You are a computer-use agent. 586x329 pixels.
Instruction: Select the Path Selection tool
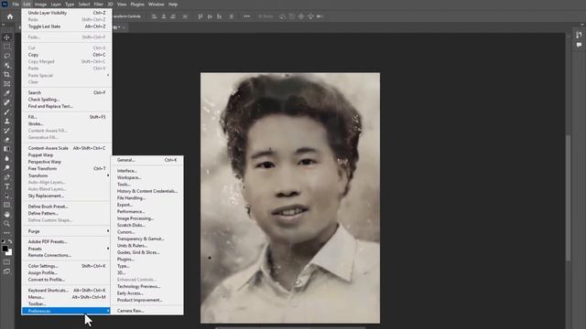(6, 196)
